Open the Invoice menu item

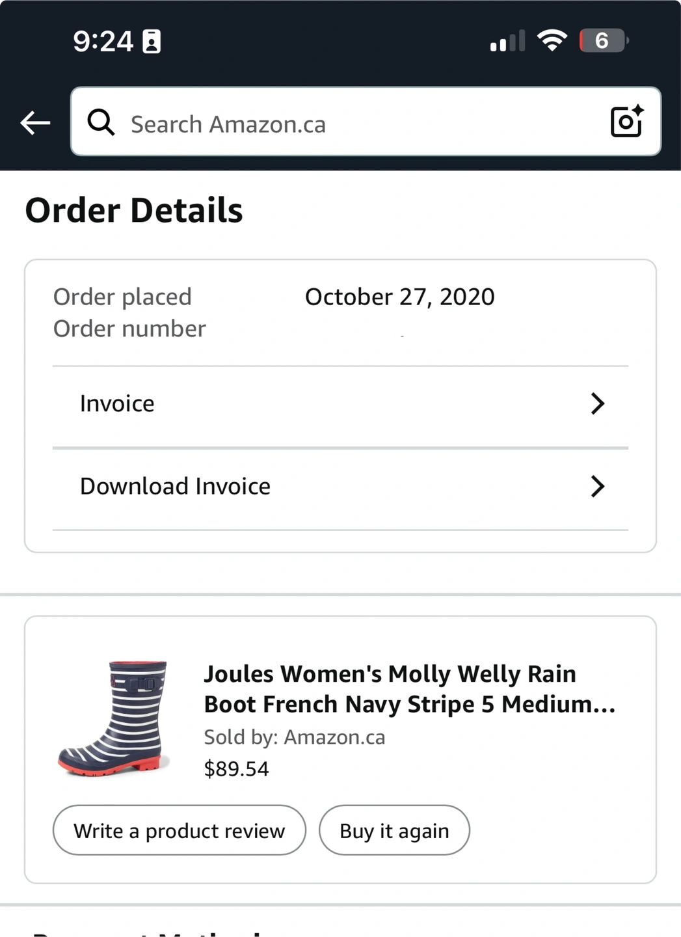[117, 403]
